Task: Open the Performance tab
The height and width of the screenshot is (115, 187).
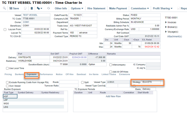Action: coord(46,74)
